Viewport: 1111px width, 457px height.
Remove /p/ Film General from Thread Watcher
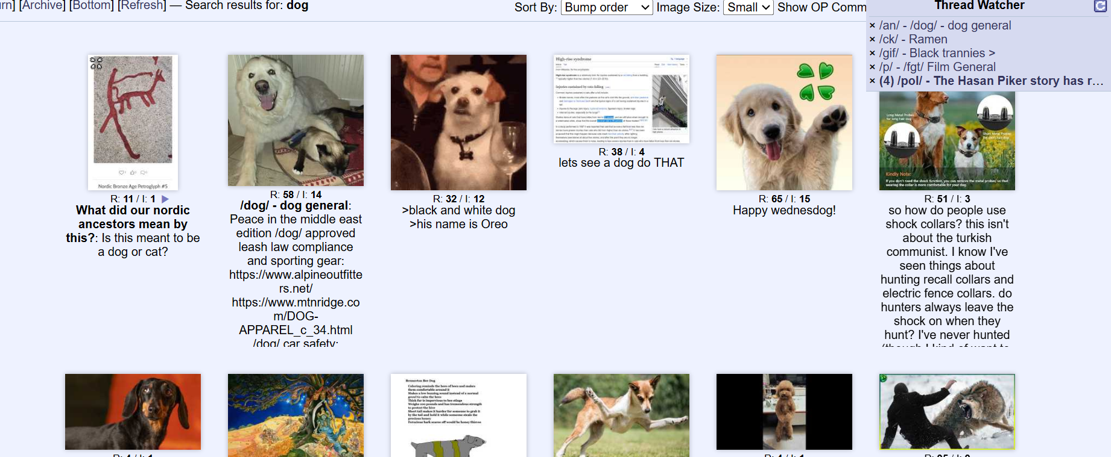coord(872,67)
